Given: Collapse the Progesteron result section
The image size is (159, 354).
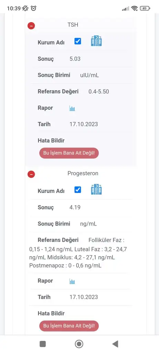Looking at the screenshot, I should 31,174.
